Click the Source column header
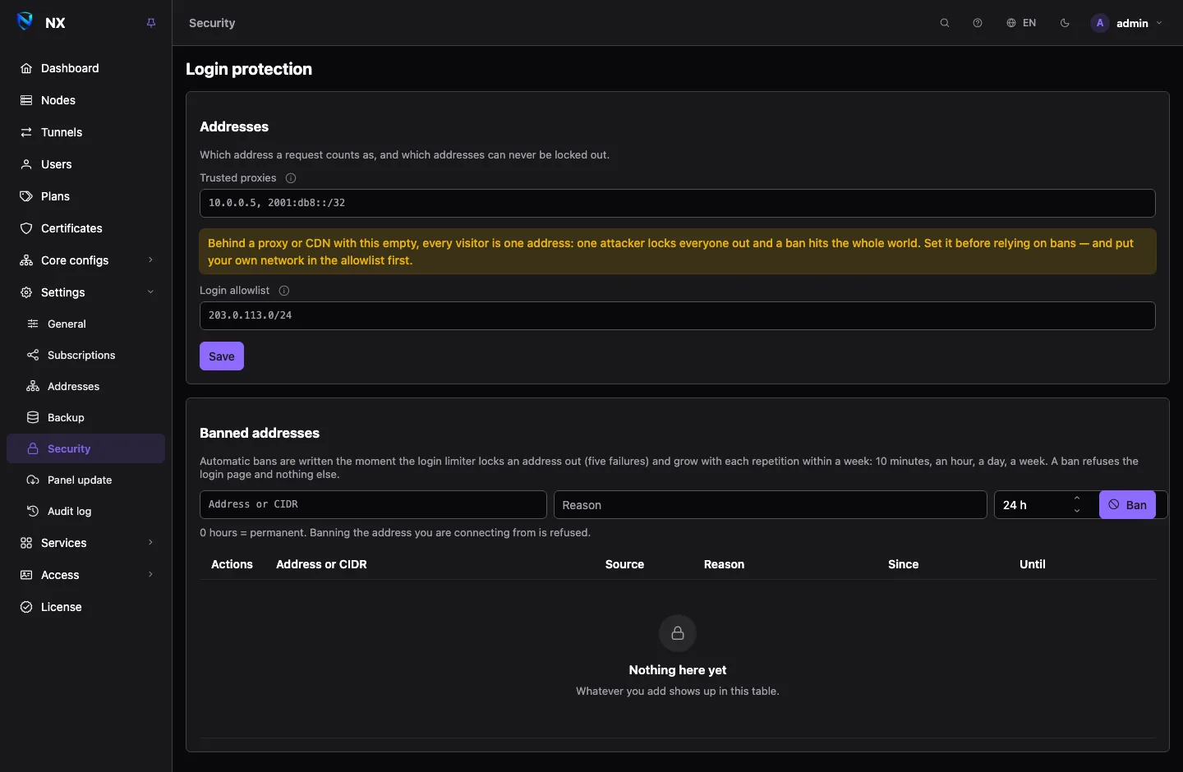 624,564
